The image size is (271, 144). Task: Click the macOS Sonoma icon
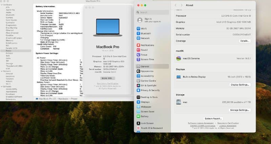point(179,58)
